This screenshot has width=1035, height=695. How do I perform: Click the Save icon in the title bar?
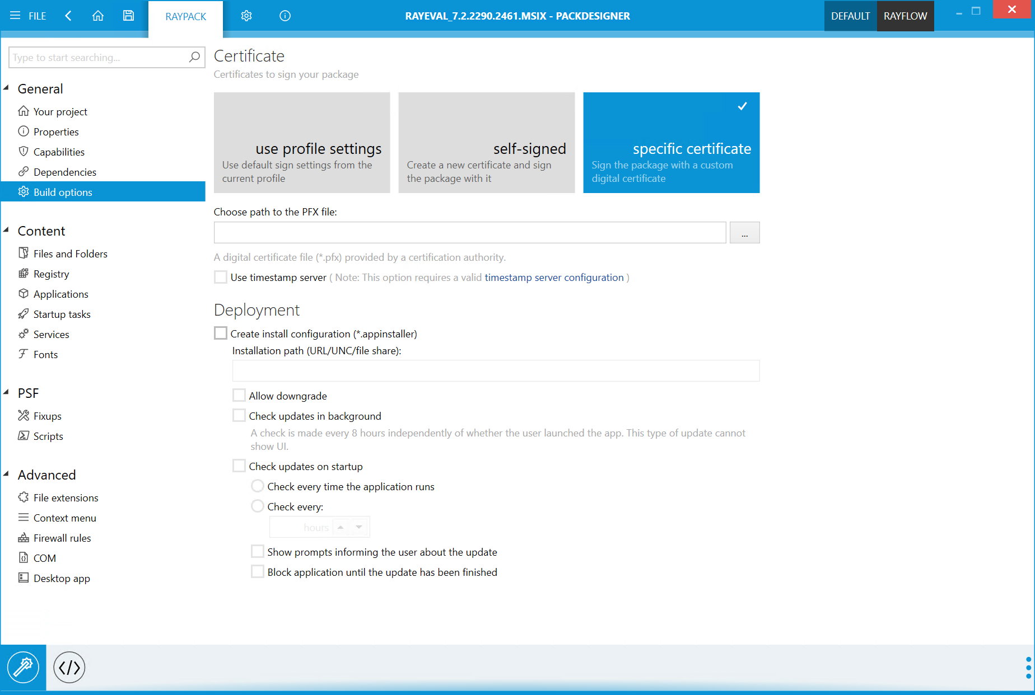128,16
